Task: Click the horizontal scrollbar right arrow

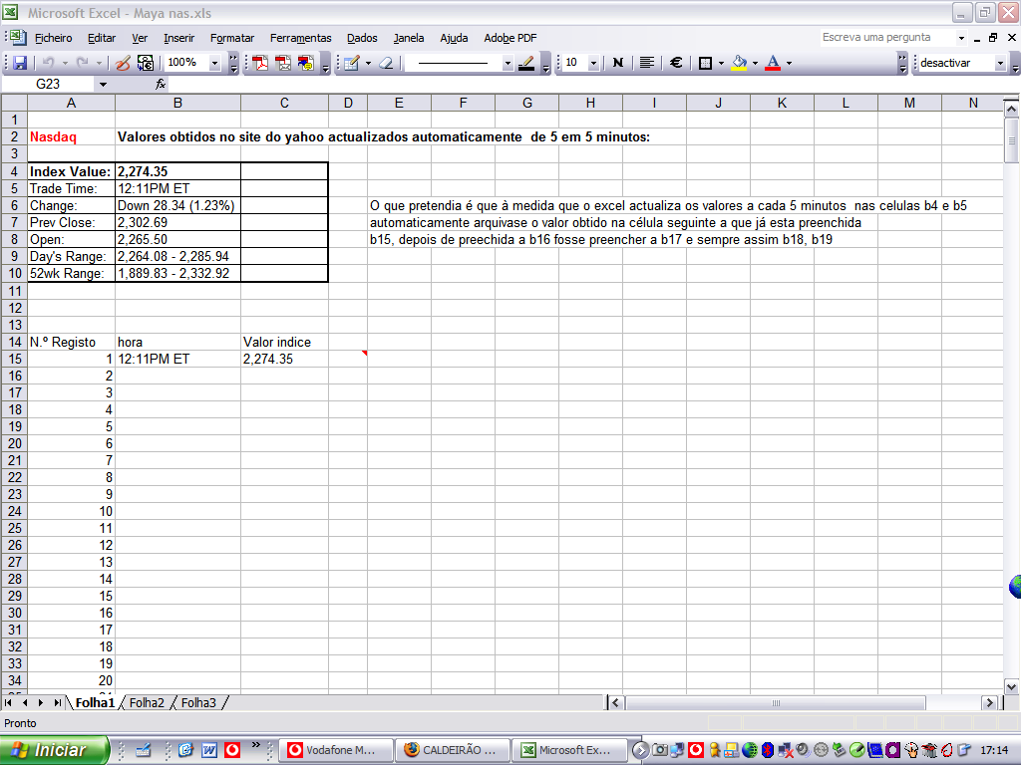Action: tap(990, 702)
